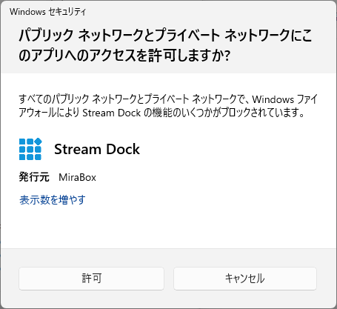Click blank area beside the キャンセル button footer

[327, 279]
